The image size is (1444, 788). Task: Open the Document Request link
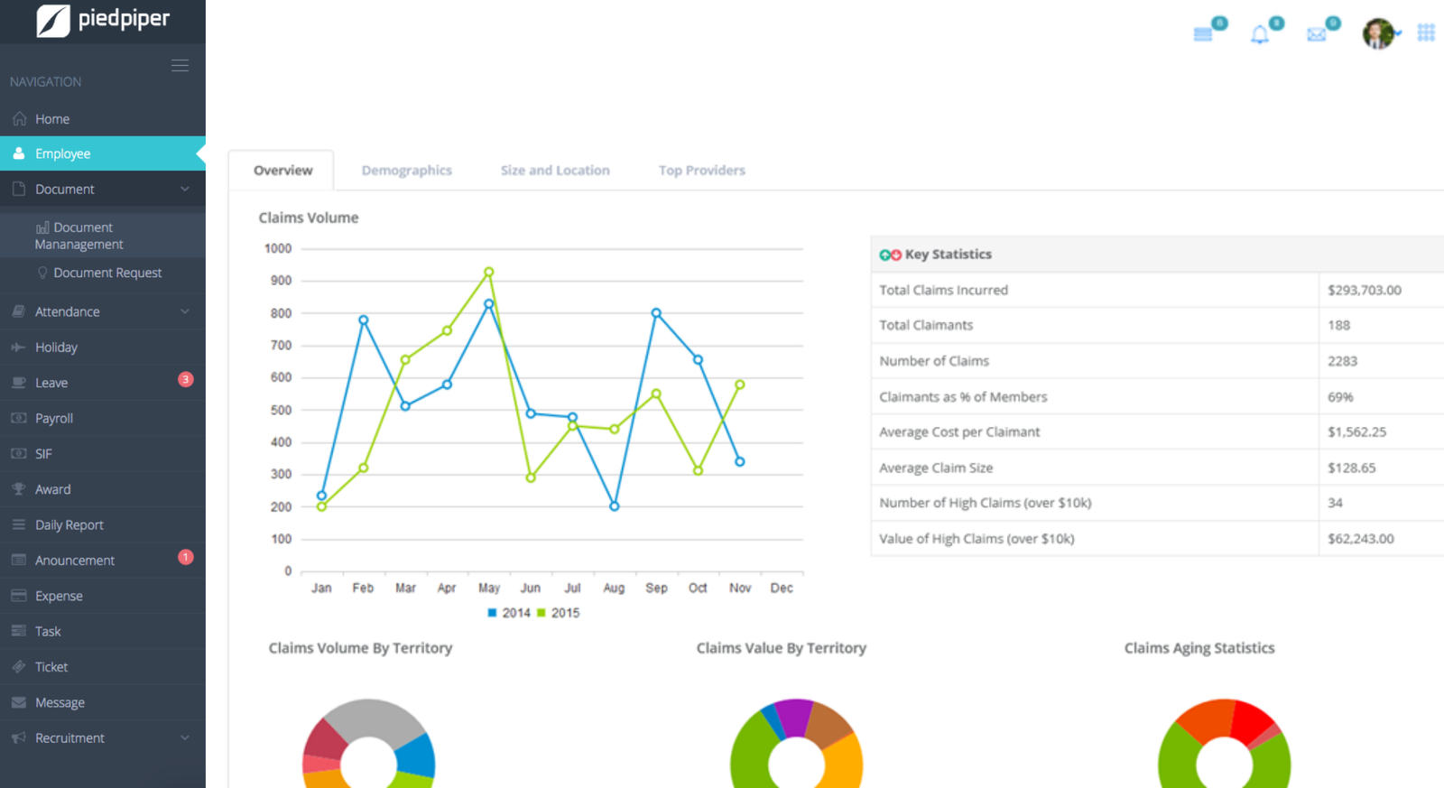coord(106,273)
